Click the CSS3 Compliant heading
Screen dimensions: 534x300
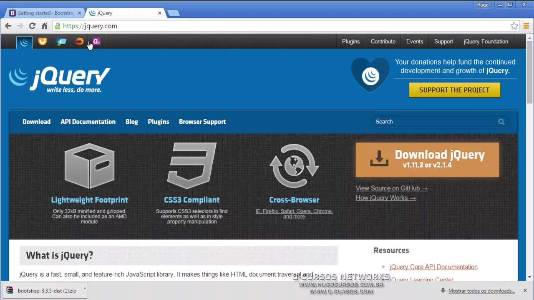click(x=191, y=200)
